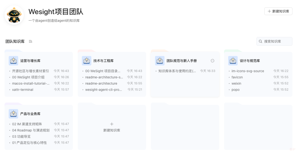The width and height of the screenshot is (296, 152).
Task: Click the plus icon on the empty 新建知识库 card
Action: 112,124
